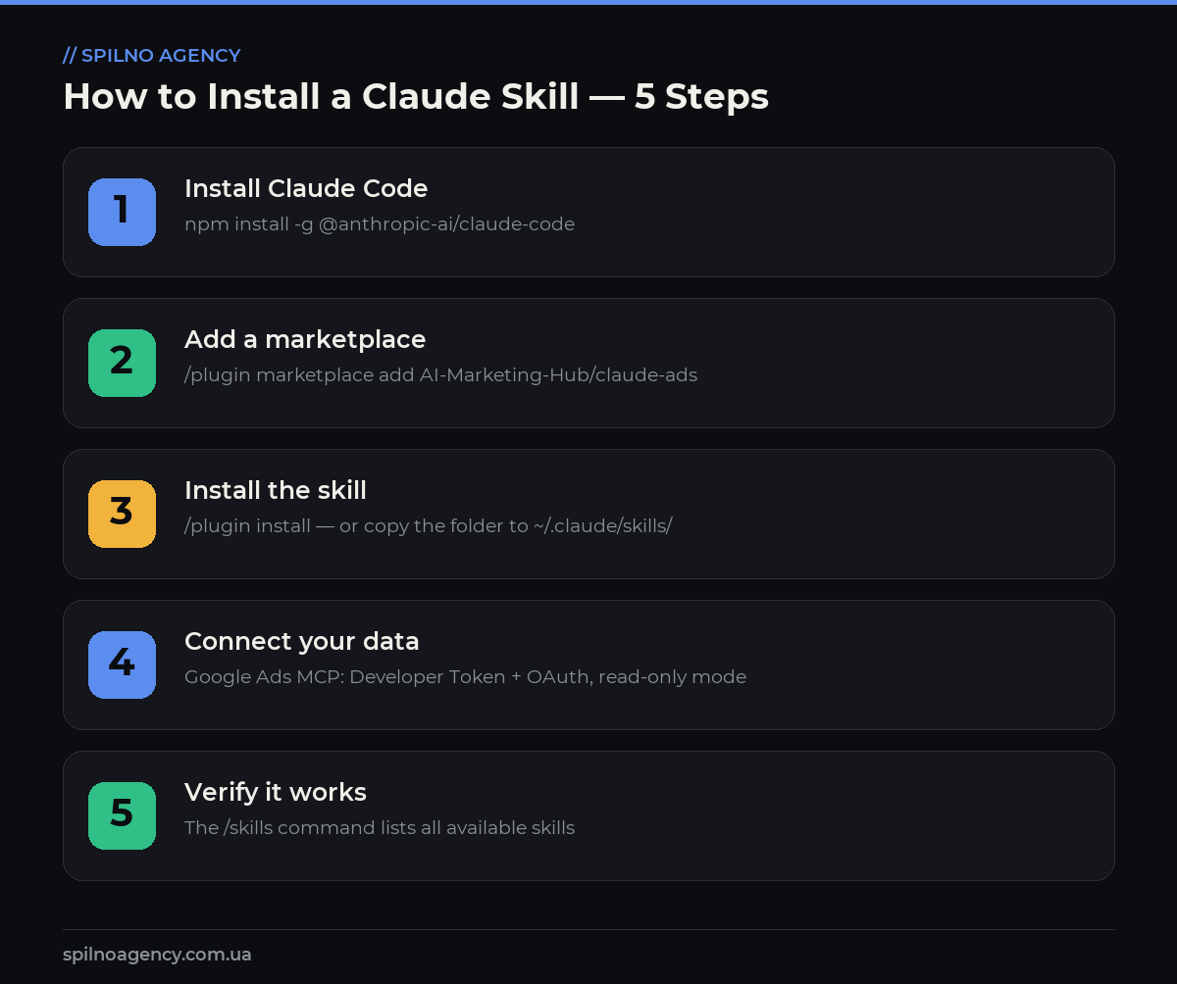
Task: Click the green number 5 badge
Action: coord(122,815)
